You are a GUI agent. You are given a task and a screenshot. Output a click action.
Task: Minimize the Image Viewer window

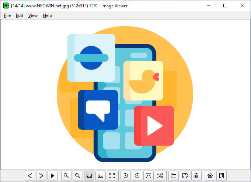[208, 6]
